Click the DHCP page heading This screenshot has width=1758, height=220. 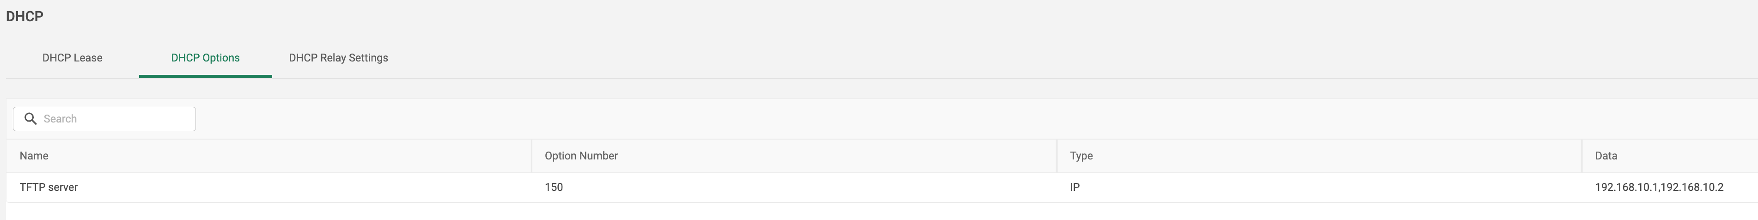[x=24, y=16]
